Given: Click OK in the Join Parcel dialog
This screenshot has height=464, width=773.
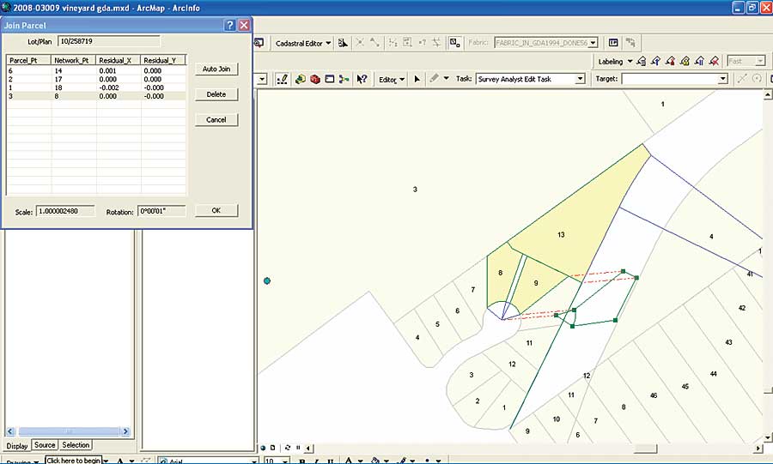Looking at the screenshot, I should pos(216,210).
